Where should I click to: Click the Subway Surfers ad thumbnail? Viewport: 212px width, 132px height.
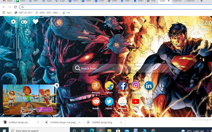tap(29, 100)
